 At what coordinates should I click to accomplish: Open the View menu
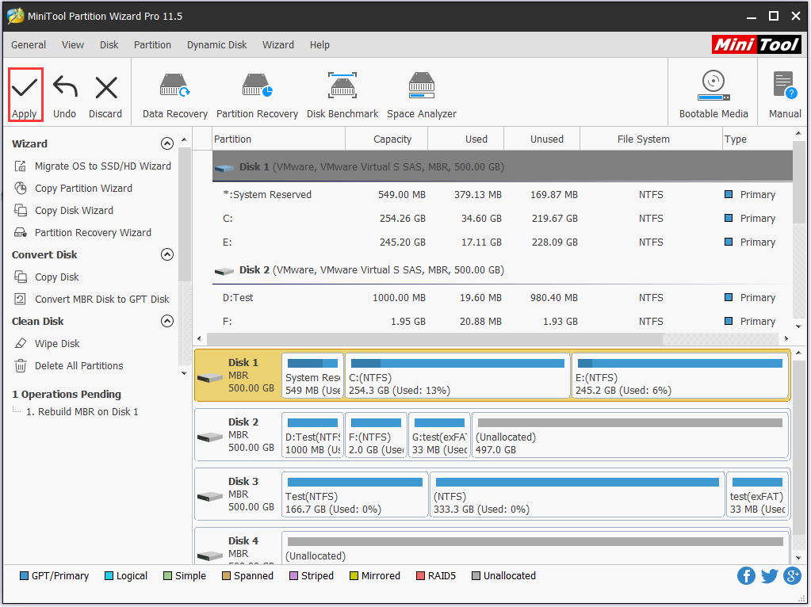click(73, 45)
